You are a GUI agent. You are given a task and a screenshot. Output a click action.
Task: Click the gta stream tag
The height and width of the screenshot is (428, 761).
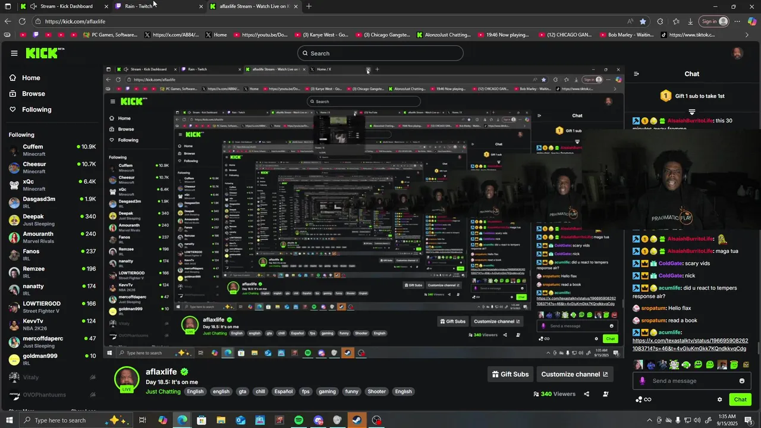[x=243, y=392]
